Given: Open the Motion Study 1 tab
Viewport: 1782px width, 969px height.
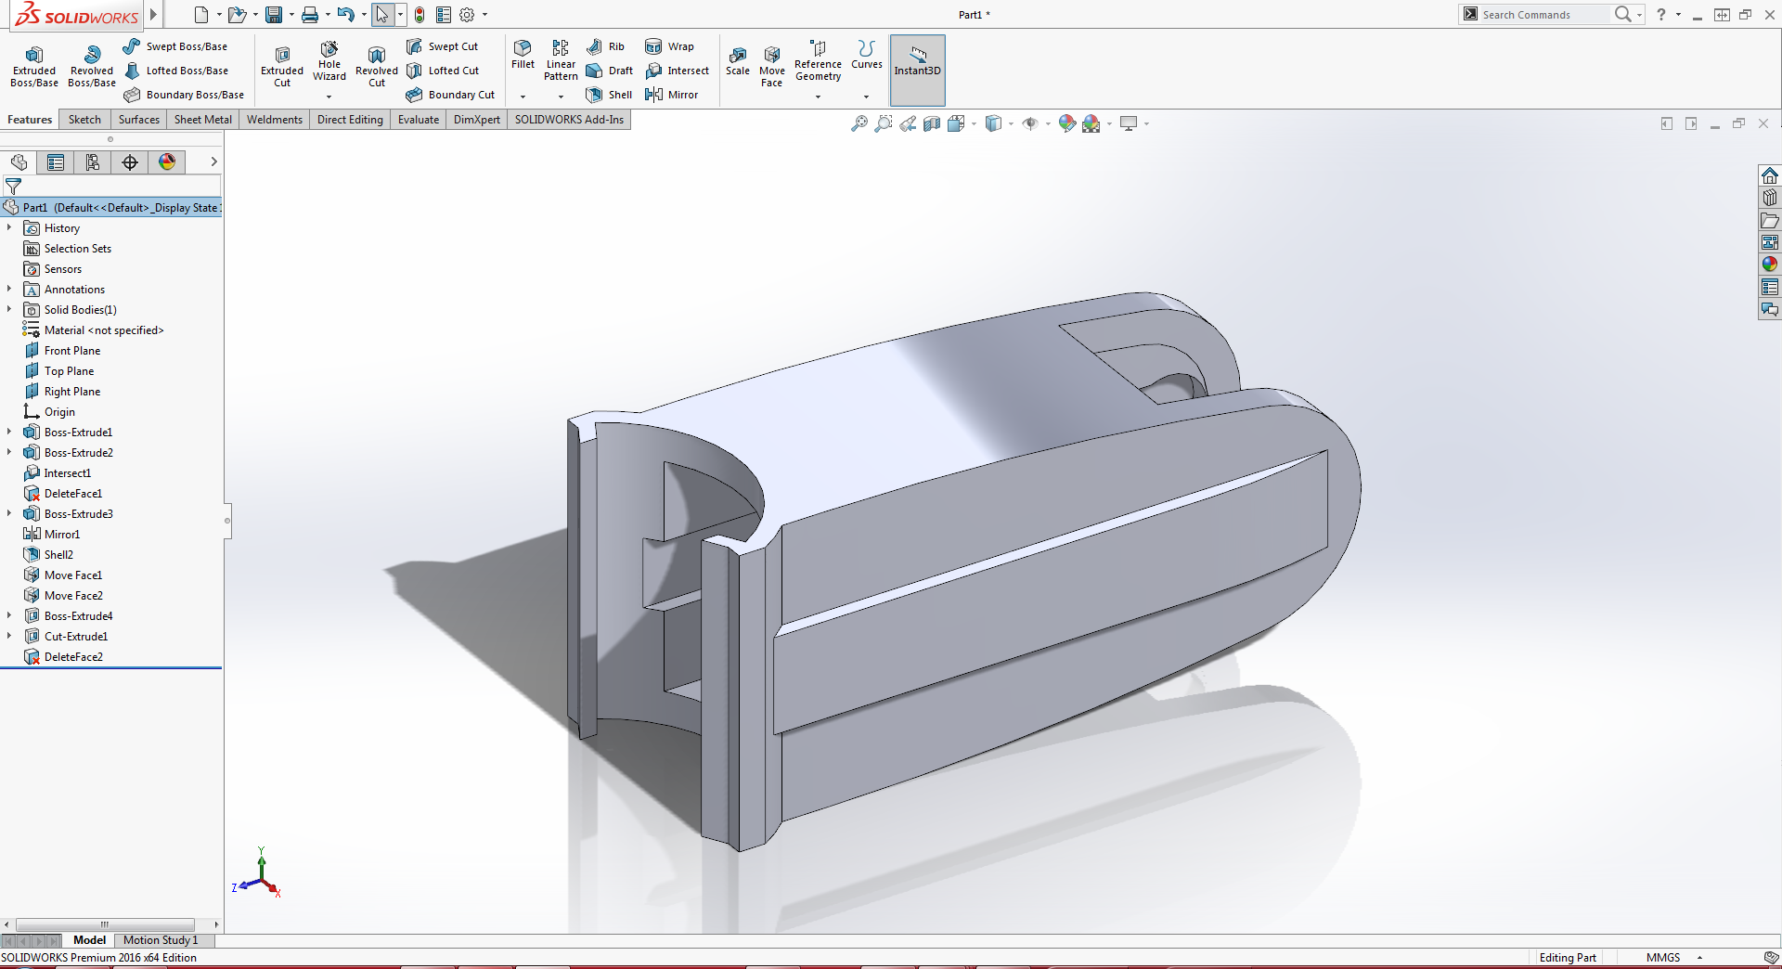Looking at the screenshot, I should pos(162,939).
